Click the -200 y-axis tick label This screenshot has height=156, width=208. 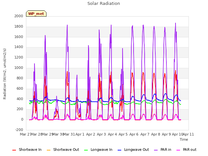click(x=19, y=130)
